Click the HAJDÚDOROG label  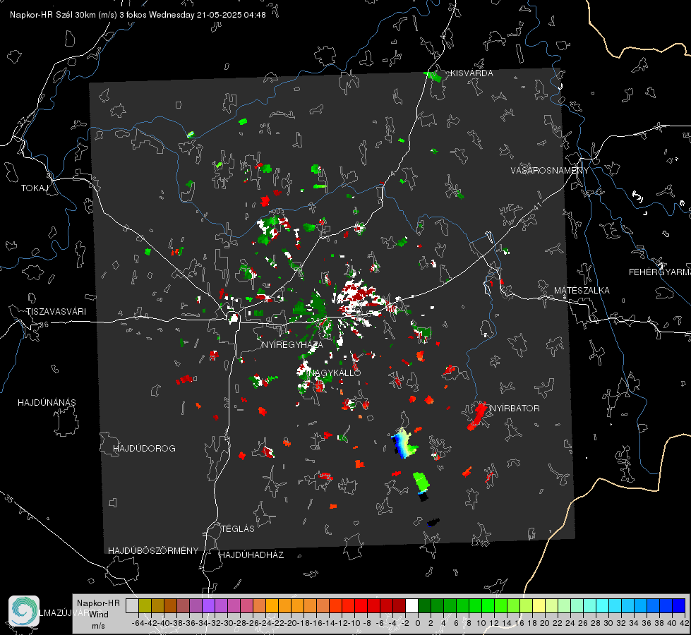144,448
